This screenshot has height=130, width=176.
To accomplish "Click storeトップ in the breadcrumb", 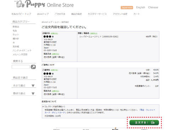I will coord(47,22).
